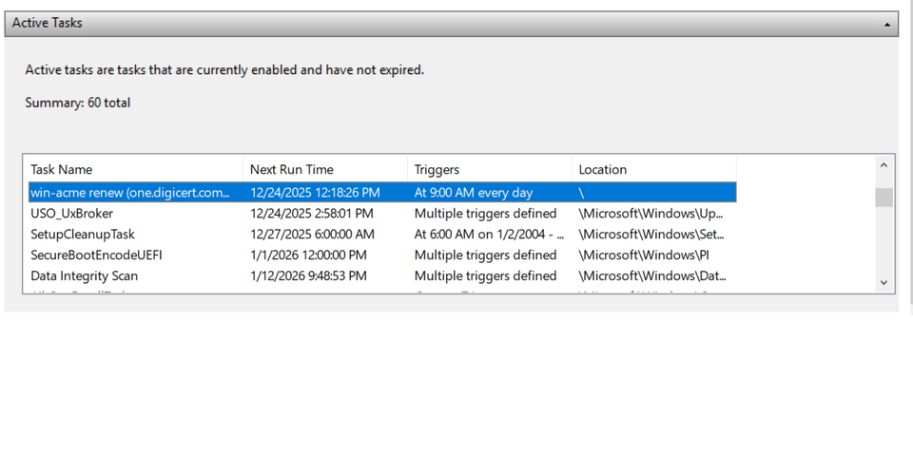Select the win-acme renew task name
This screenshot has width=913, height=473.
(x=130, y=192)
